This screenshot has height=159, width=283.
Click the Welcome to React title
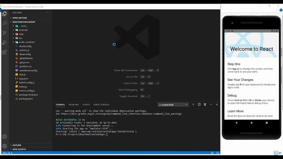tap(252, 49)
